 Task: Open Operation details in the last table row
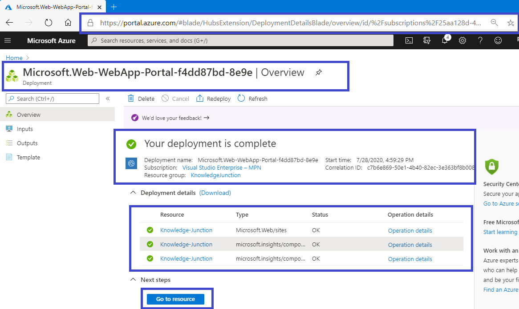(x=410, y=259)
